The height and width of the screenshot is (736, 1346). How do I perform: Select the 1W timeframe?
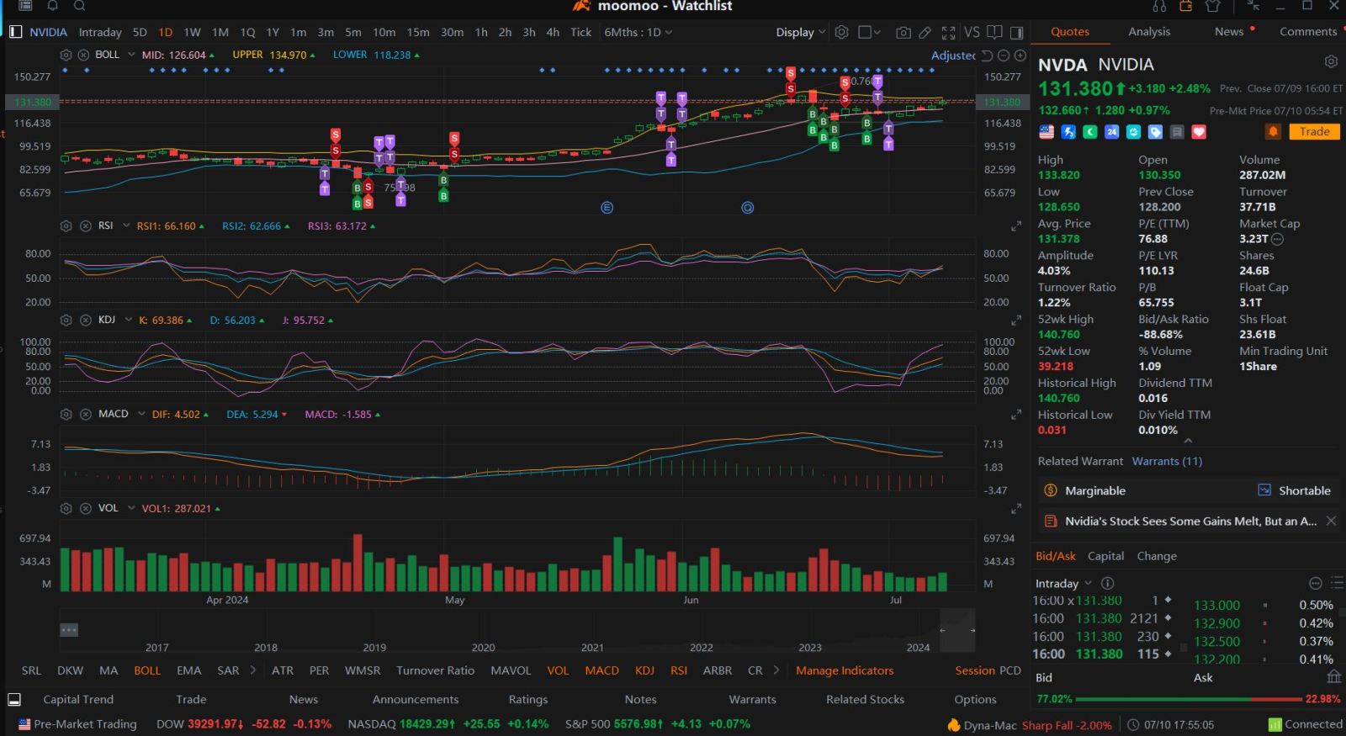[192, 32]
